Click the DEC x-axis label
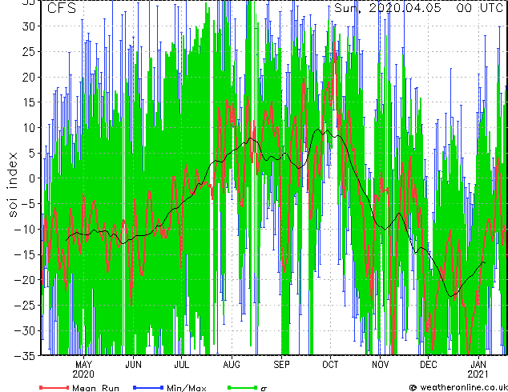This screenshot has width=508, height=392. [429, 365]
